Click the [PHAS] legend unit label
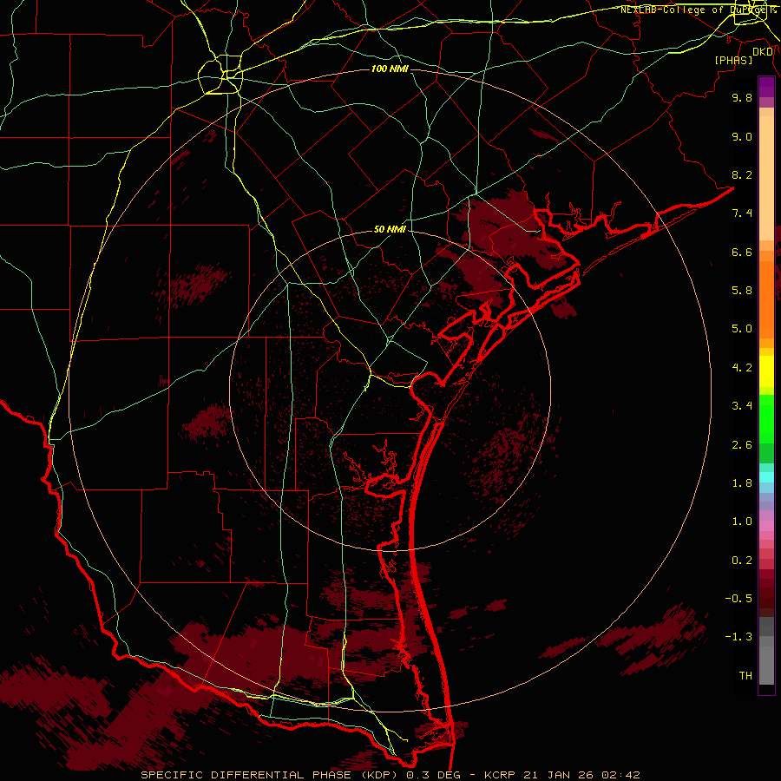 point(733,60)
